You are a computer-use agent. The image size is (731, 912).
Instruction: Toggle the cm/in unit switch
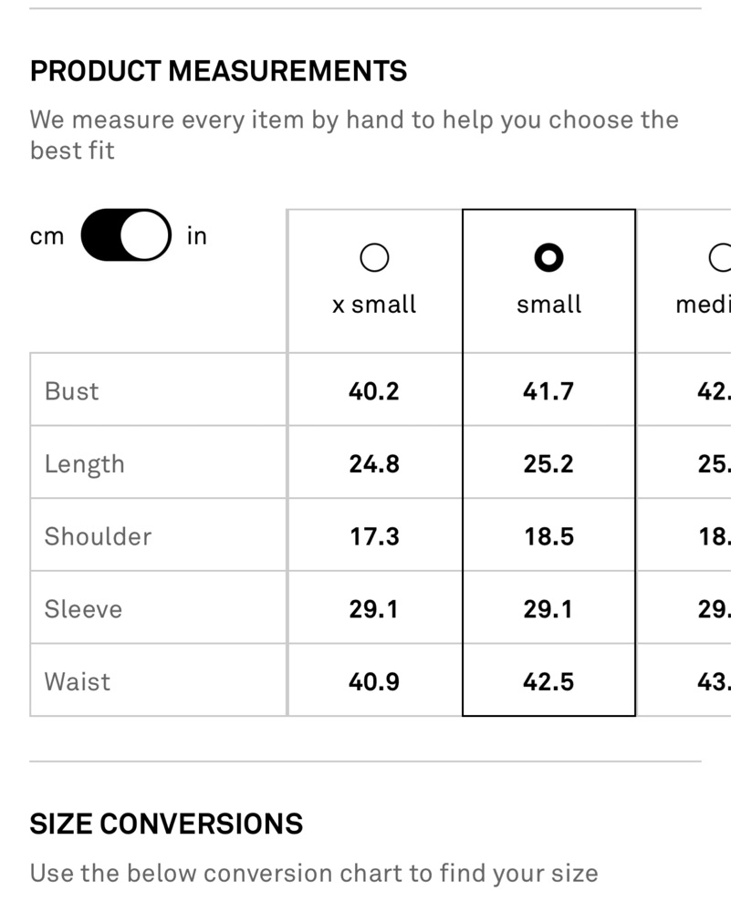(126, 235)
